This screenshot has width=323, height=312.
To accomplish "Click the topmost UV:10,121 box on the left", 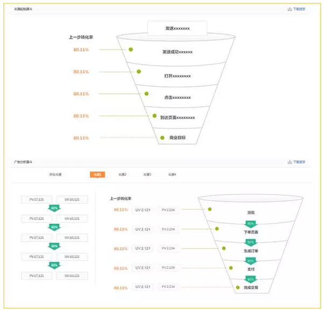I will [72, 200].
